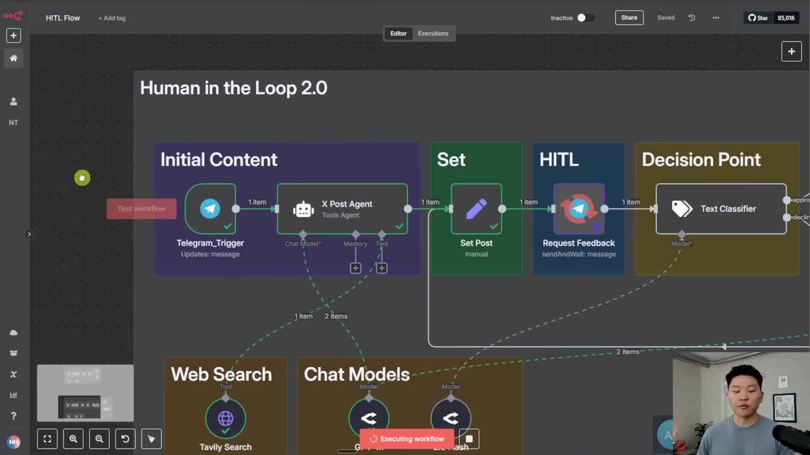Add a Tool sub-node via plus button

coord(381,268)
